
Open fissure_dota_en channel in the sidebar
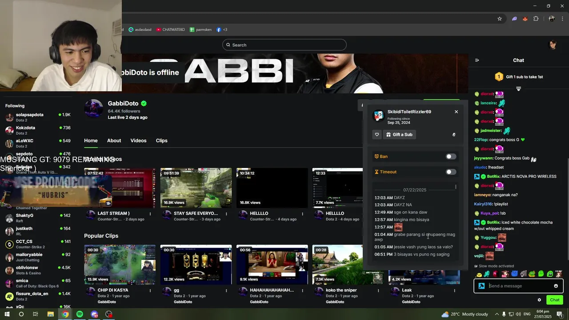click(38, 296)
